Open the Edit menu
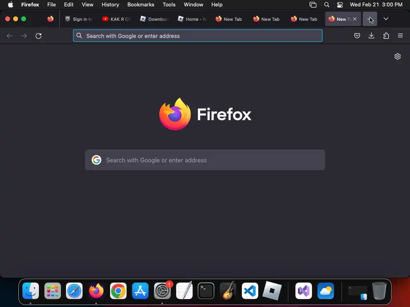 (x=69, y=4)
